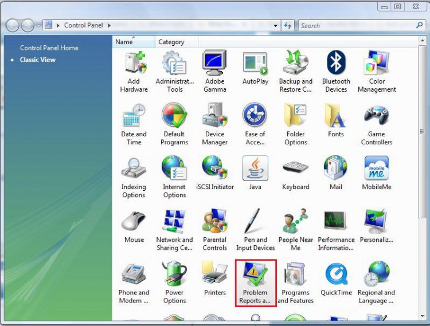Open iSCSI Initiator
430x326 pixels.
(215, 174)
